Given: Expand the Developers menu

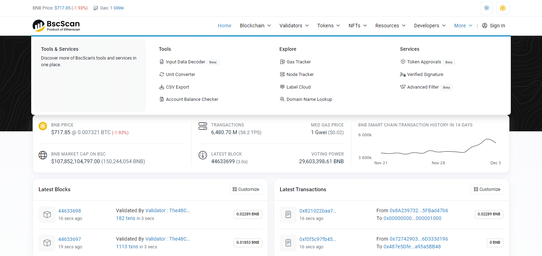Looking at the screenshot, I should click(429, 26).
